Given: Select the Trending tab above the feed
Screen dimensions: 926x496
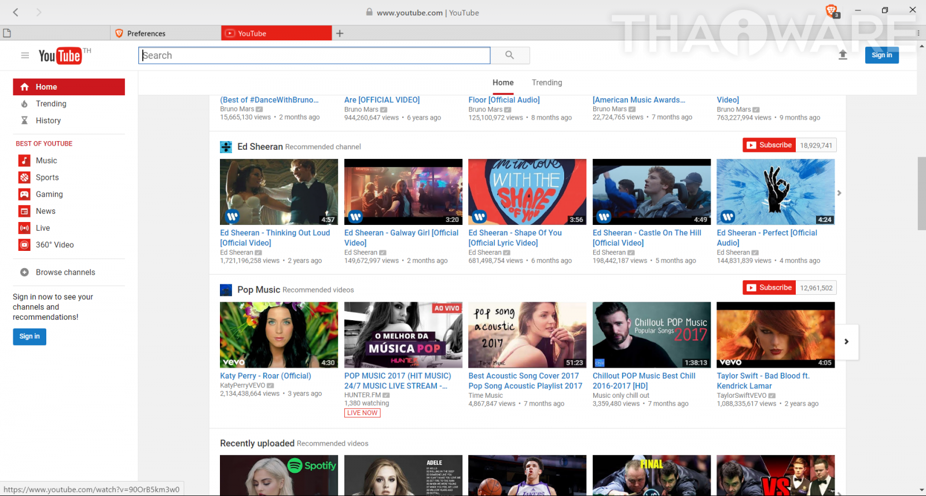Looking at the screenshot, I should click(547, 83).
